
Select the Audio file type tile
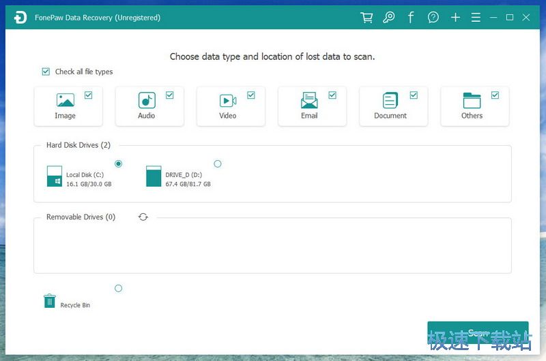coord(147,106)
